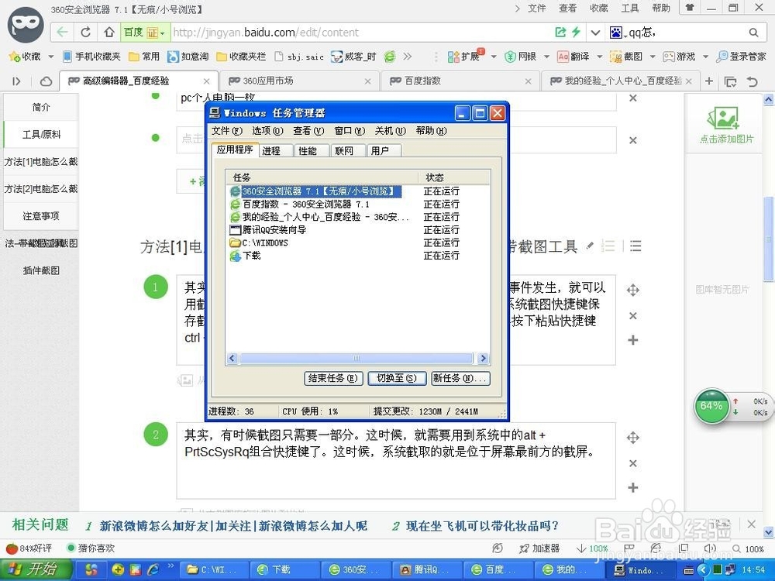775x581 pixels.
Task: Open 手机收藏夹 bookmark
Action: pos(92,57)
